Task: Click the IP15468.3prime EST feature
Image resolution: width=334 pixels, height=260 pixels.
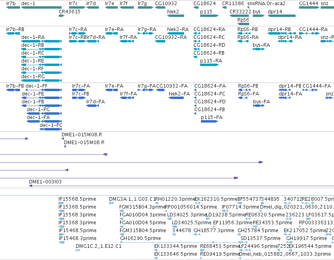Action: [61, 242]
